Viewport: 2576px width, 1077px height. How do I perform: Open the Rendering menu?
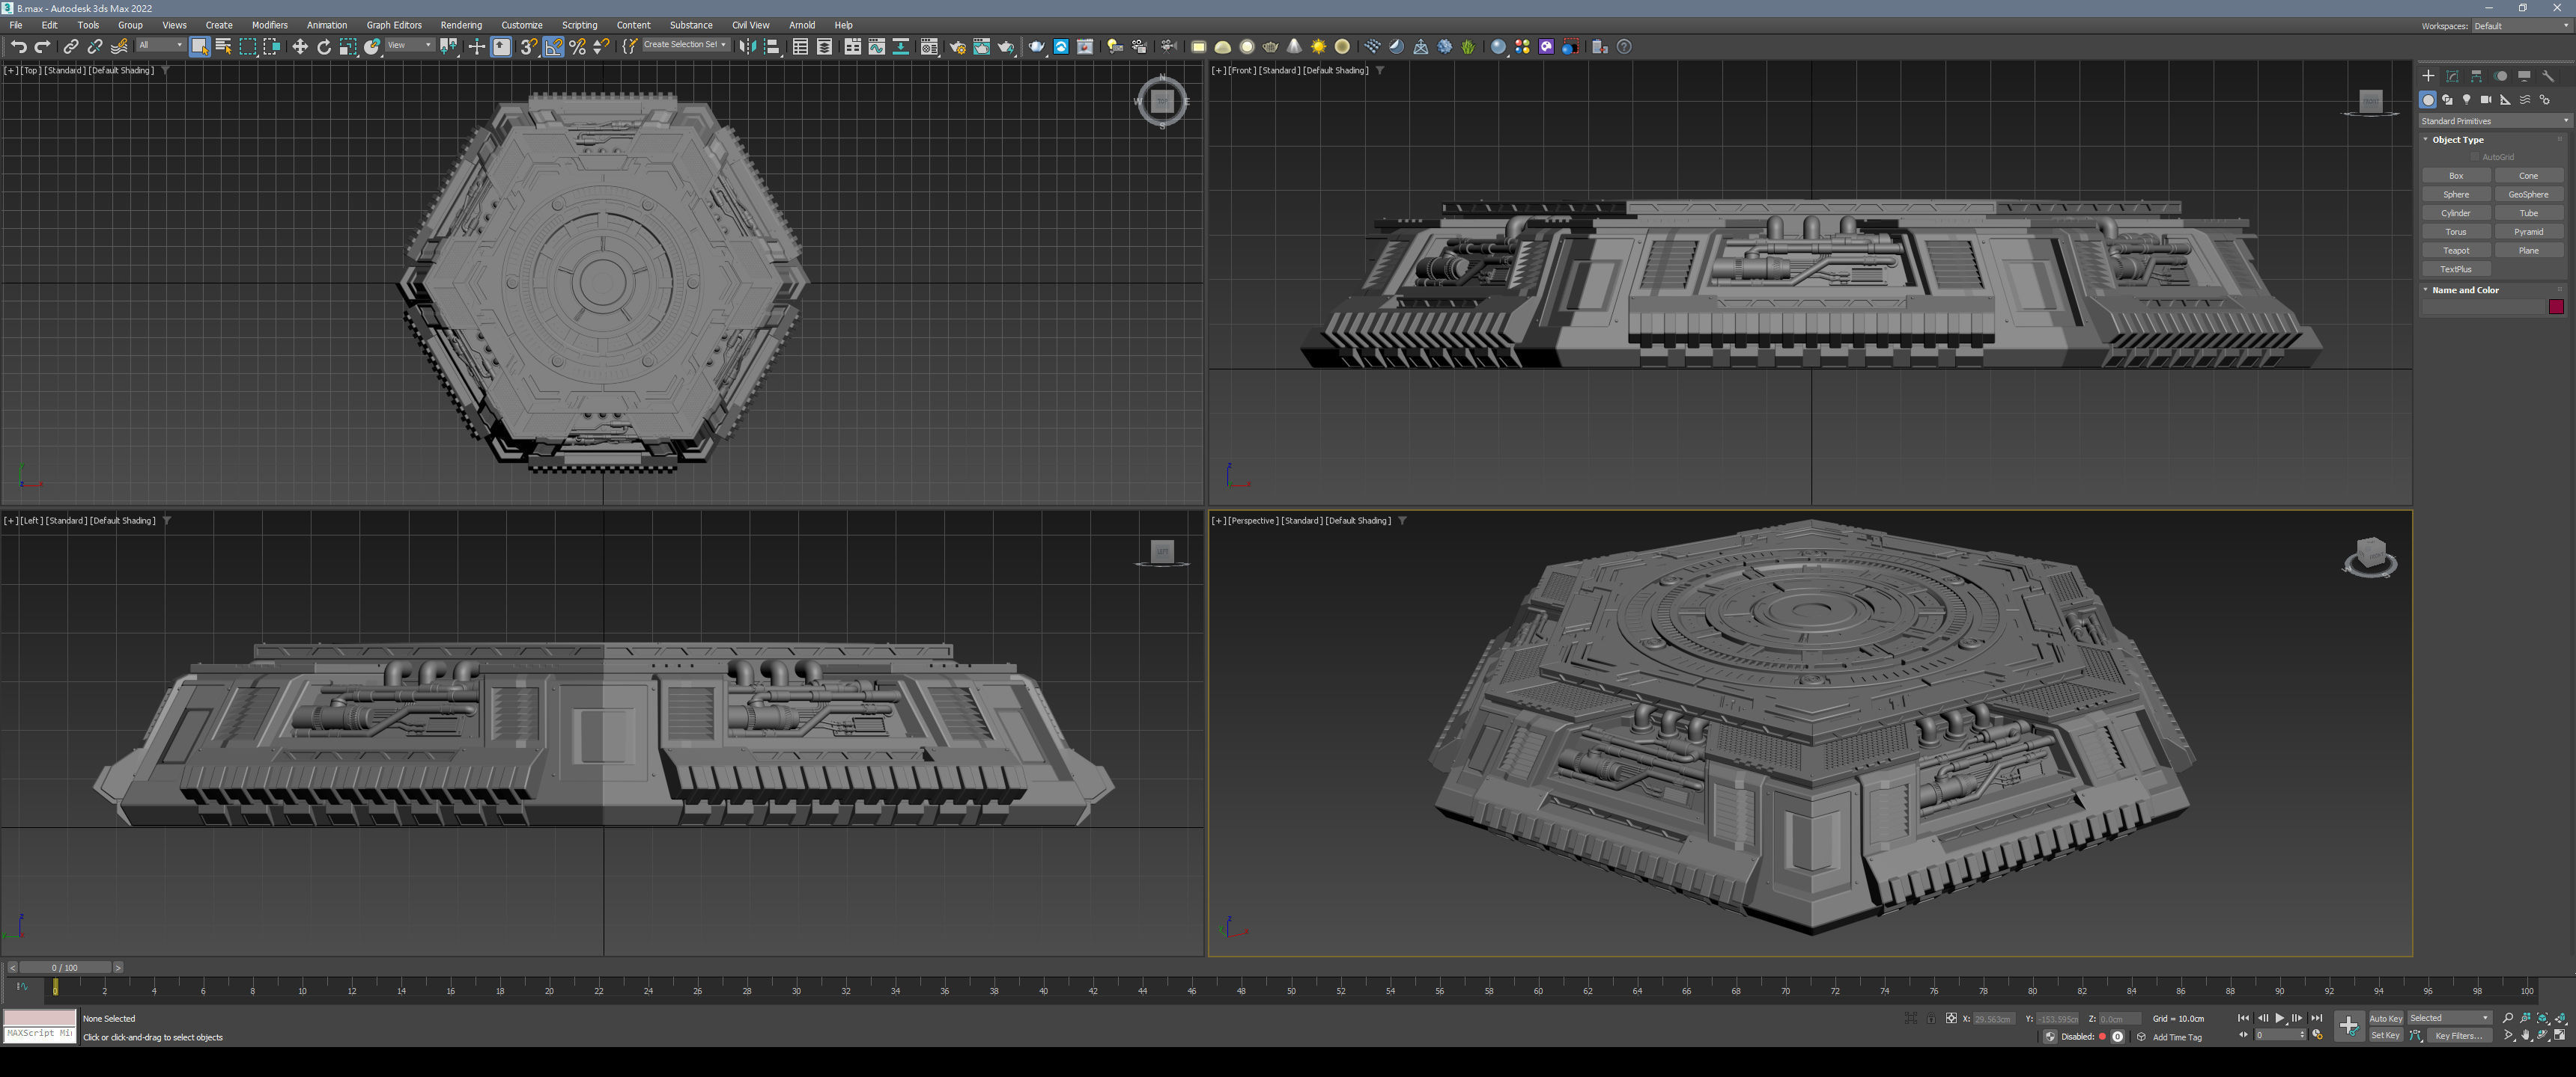coord(460,25)
